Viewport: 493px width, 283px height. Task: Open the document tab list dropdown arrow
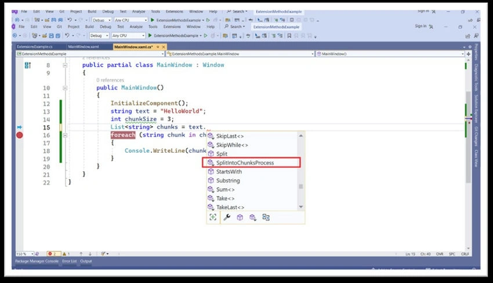click(x=465, y=47)
